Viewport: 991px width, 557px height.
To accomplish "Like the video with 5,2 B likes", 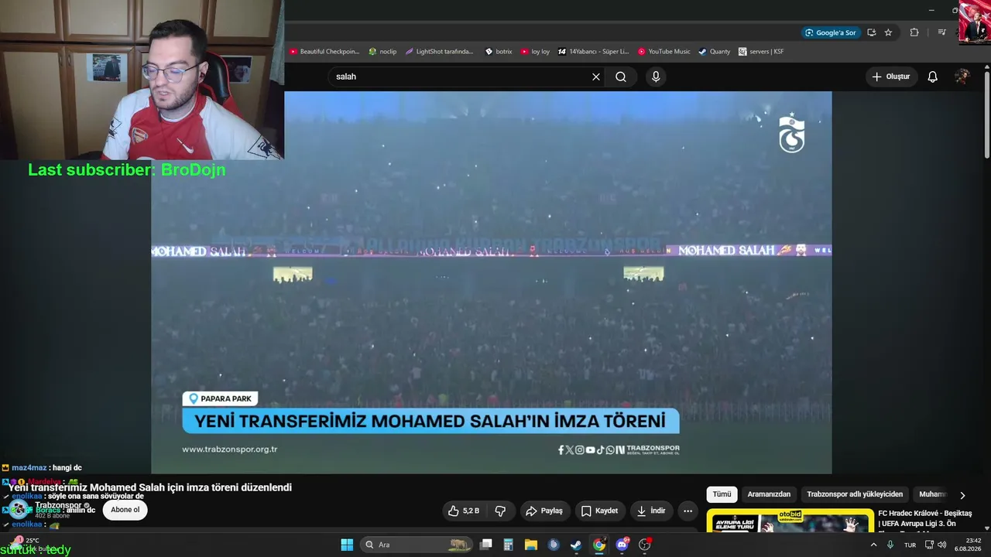I will (x=465, y=511).
